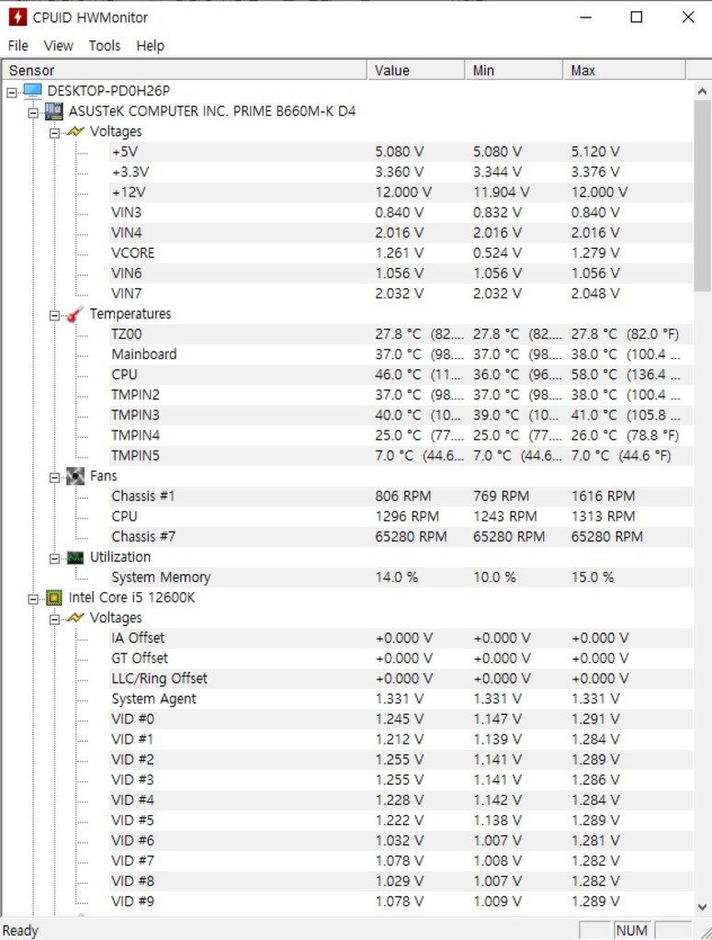Open the Tools menu
This screenshot has height=940, width=712.
click(x=105, y=46)
